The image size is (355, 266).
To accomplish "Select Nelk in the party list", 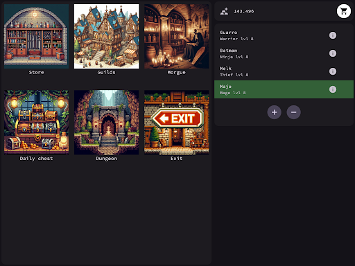I will (284, 71).
